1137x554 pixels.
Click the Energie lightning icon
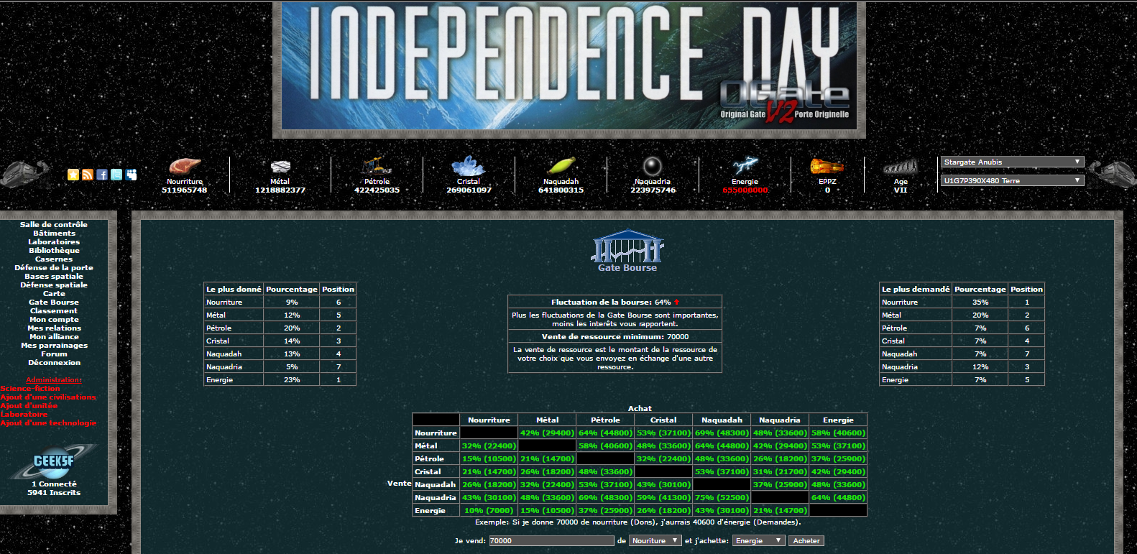click(x=745, y=166)
